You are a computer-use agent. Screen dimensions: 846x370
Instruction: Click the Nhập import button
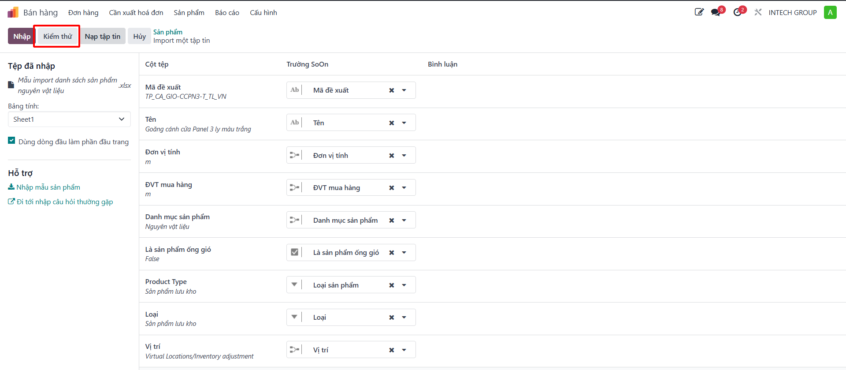(22, 36)
